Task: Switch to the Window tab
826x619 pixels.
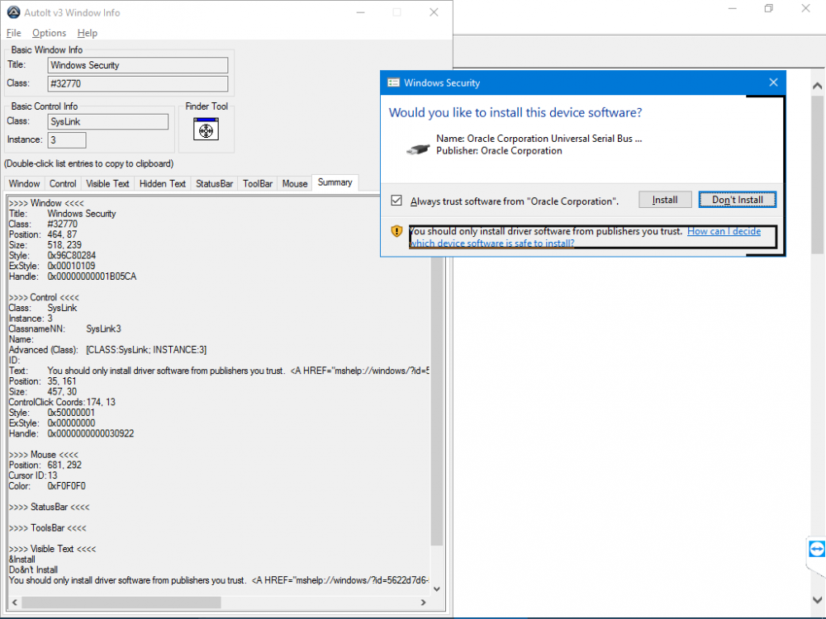Action: pyautogui.click(x=24, y=184)
